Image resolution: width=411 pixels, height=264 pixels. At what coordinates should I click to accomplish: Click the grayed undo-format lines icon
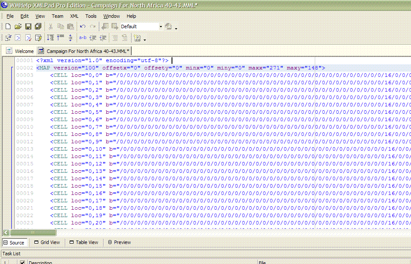(125, 38)
